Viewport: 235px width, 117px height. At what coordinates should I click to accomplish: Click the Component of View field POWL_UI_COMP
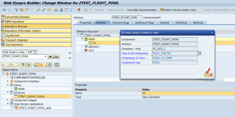(x=175, y=58)
